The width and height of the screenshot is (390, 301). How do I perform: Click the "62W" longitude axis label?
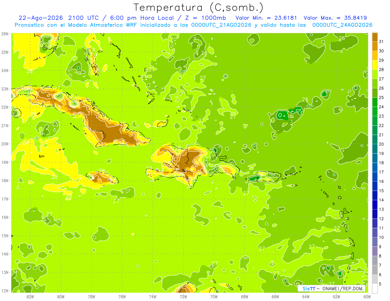[x=336, y=296]
